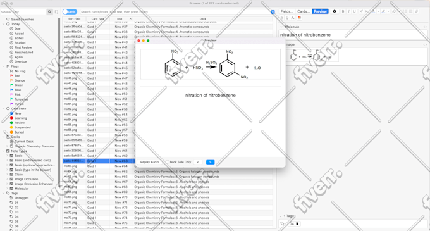Filter by the Red flag
430x231 pixels.
[17, 76]
